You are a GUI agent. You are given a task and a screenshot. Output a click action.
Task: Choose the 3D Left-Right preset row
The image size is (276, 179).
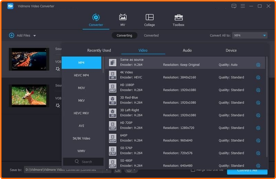185,113
